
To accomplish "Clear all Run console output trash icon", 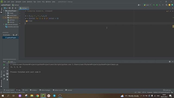I will [7, 79].
